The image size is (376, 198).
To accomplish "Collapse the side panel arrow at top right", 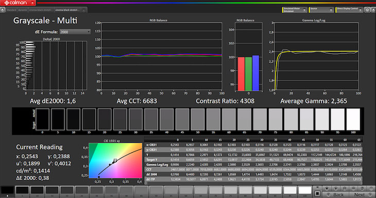I will tap(373, 10).
